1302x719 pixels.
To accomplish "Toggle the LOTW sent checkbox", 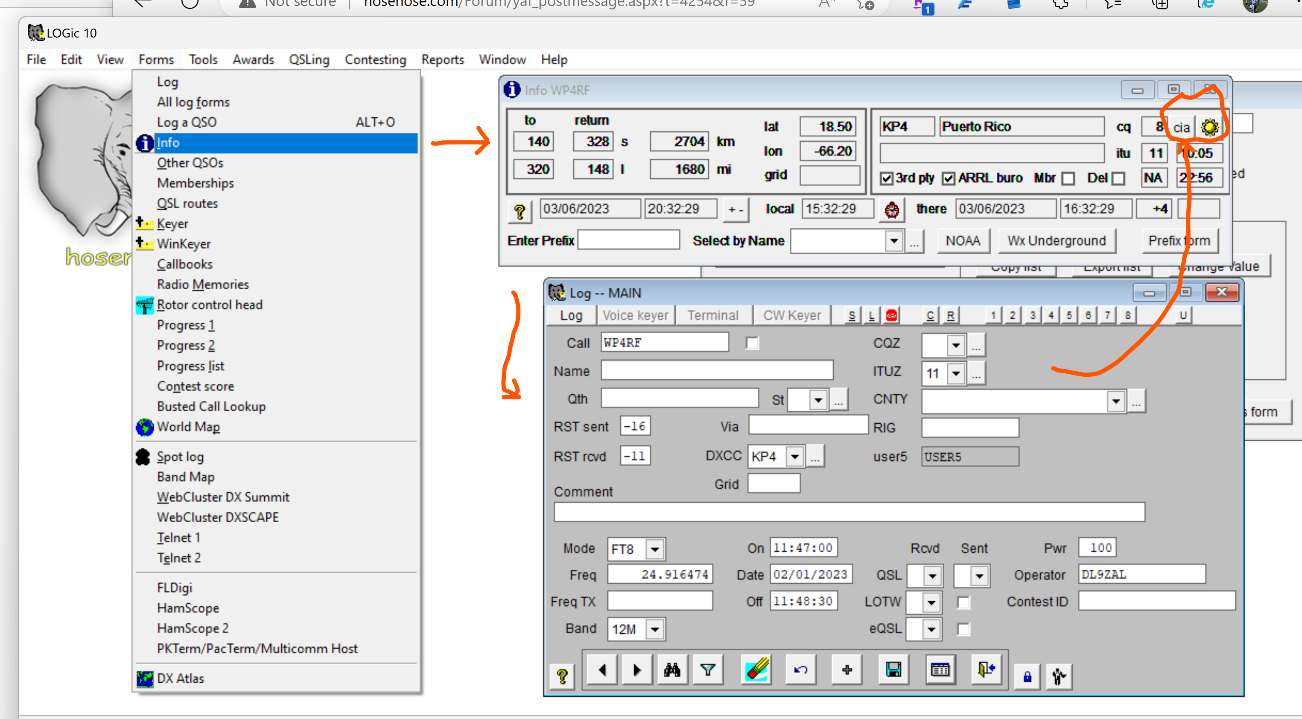I will click(964, 603).
